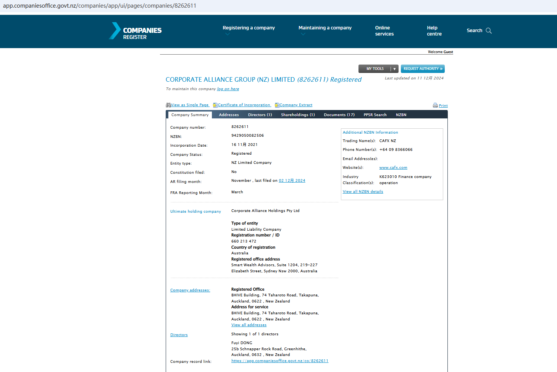Click the trading name CAFX NZ
Image resolution: width=557 pixels, height=372 pixels.
pyautogui.click(x=387, y=141)
